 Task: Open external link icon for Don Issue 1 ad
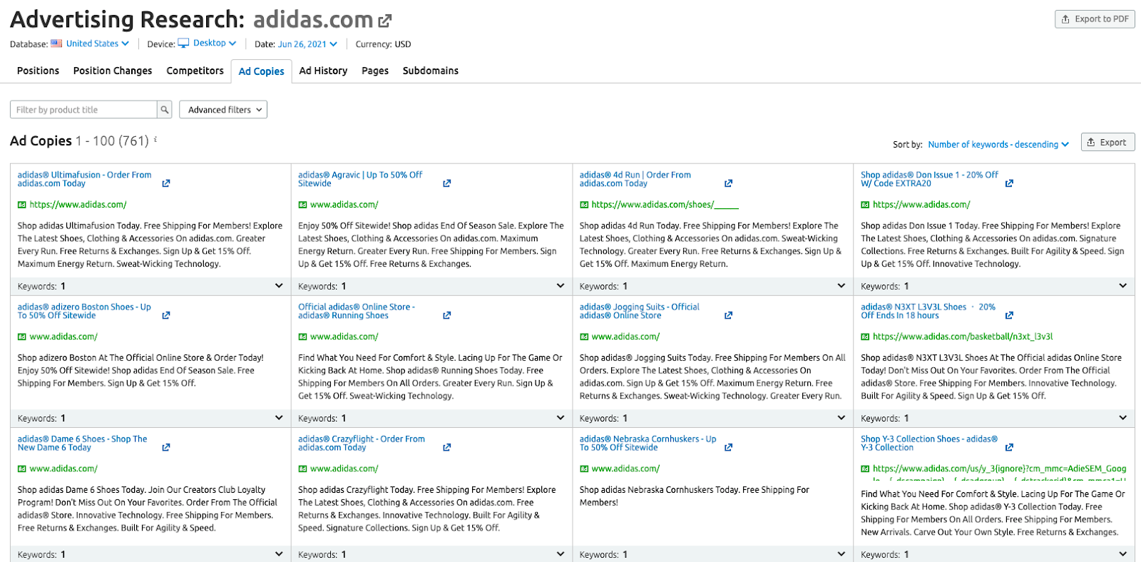click(1009, 183)
